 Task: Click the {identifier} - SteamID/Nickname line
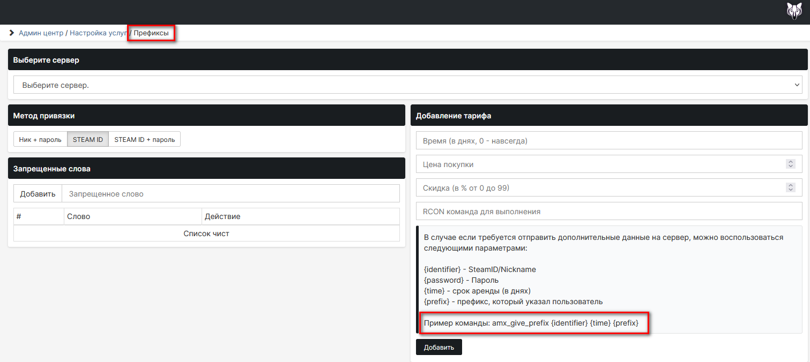(480, 269)
